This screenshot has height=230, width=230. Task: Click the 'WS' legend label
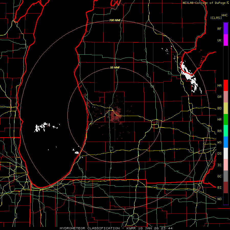click(219, 142)
